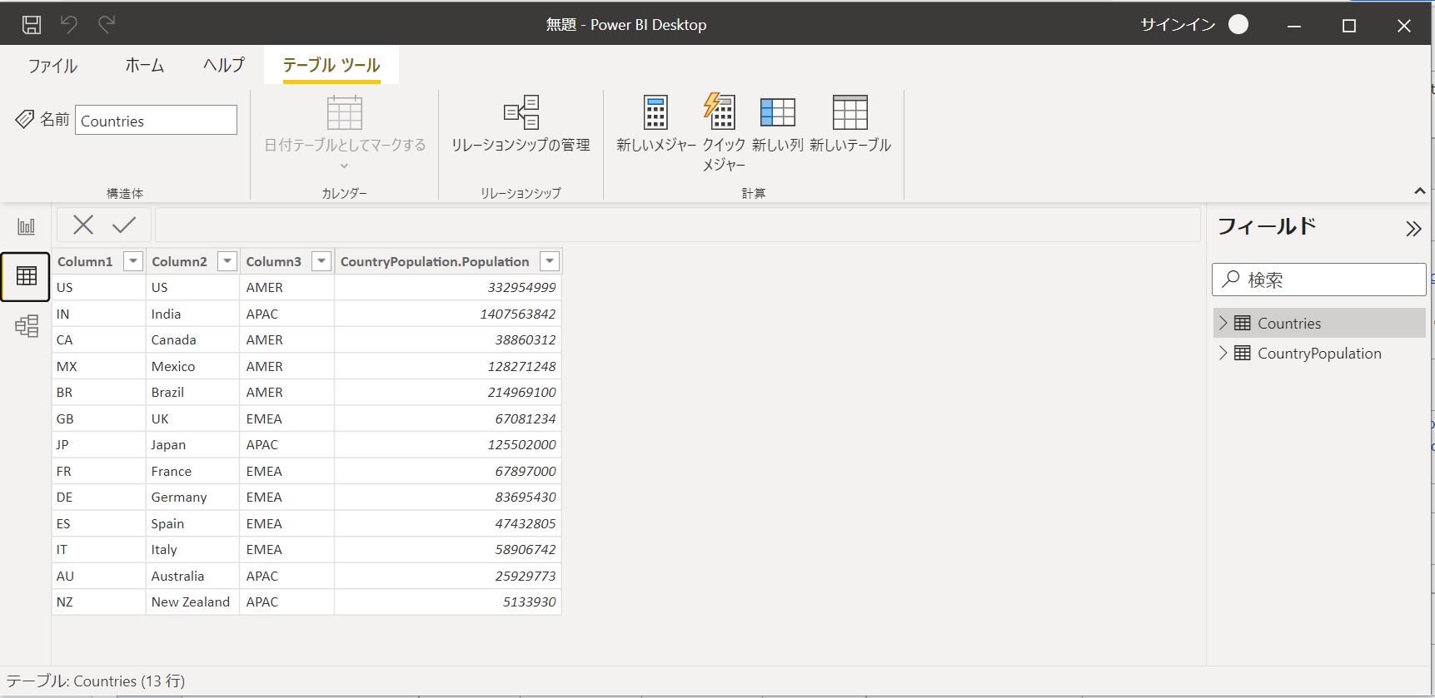
Task: Click the Spain cell
Action: coord(192,523)
